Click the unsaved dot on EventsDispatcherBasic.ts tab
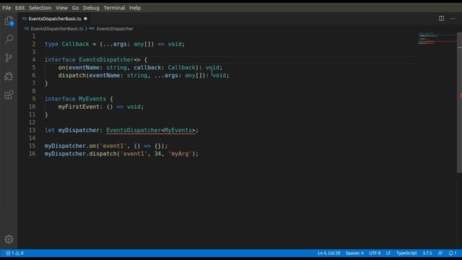 click(x=85, y=19)
